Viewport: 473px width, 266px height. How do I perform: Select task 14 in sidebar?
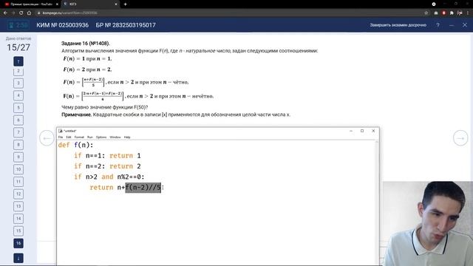[18, 219]
